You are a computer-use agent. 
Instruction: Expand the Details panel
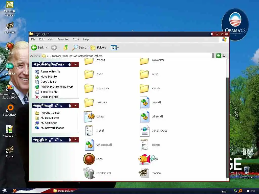[75, 140]
